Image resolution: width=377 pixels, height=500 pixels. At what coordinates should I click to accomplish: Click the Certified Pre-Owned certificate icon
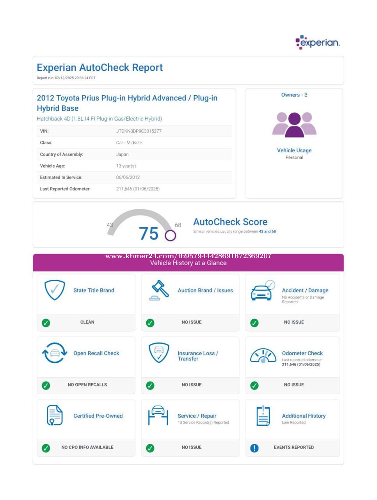click(55, 415)
